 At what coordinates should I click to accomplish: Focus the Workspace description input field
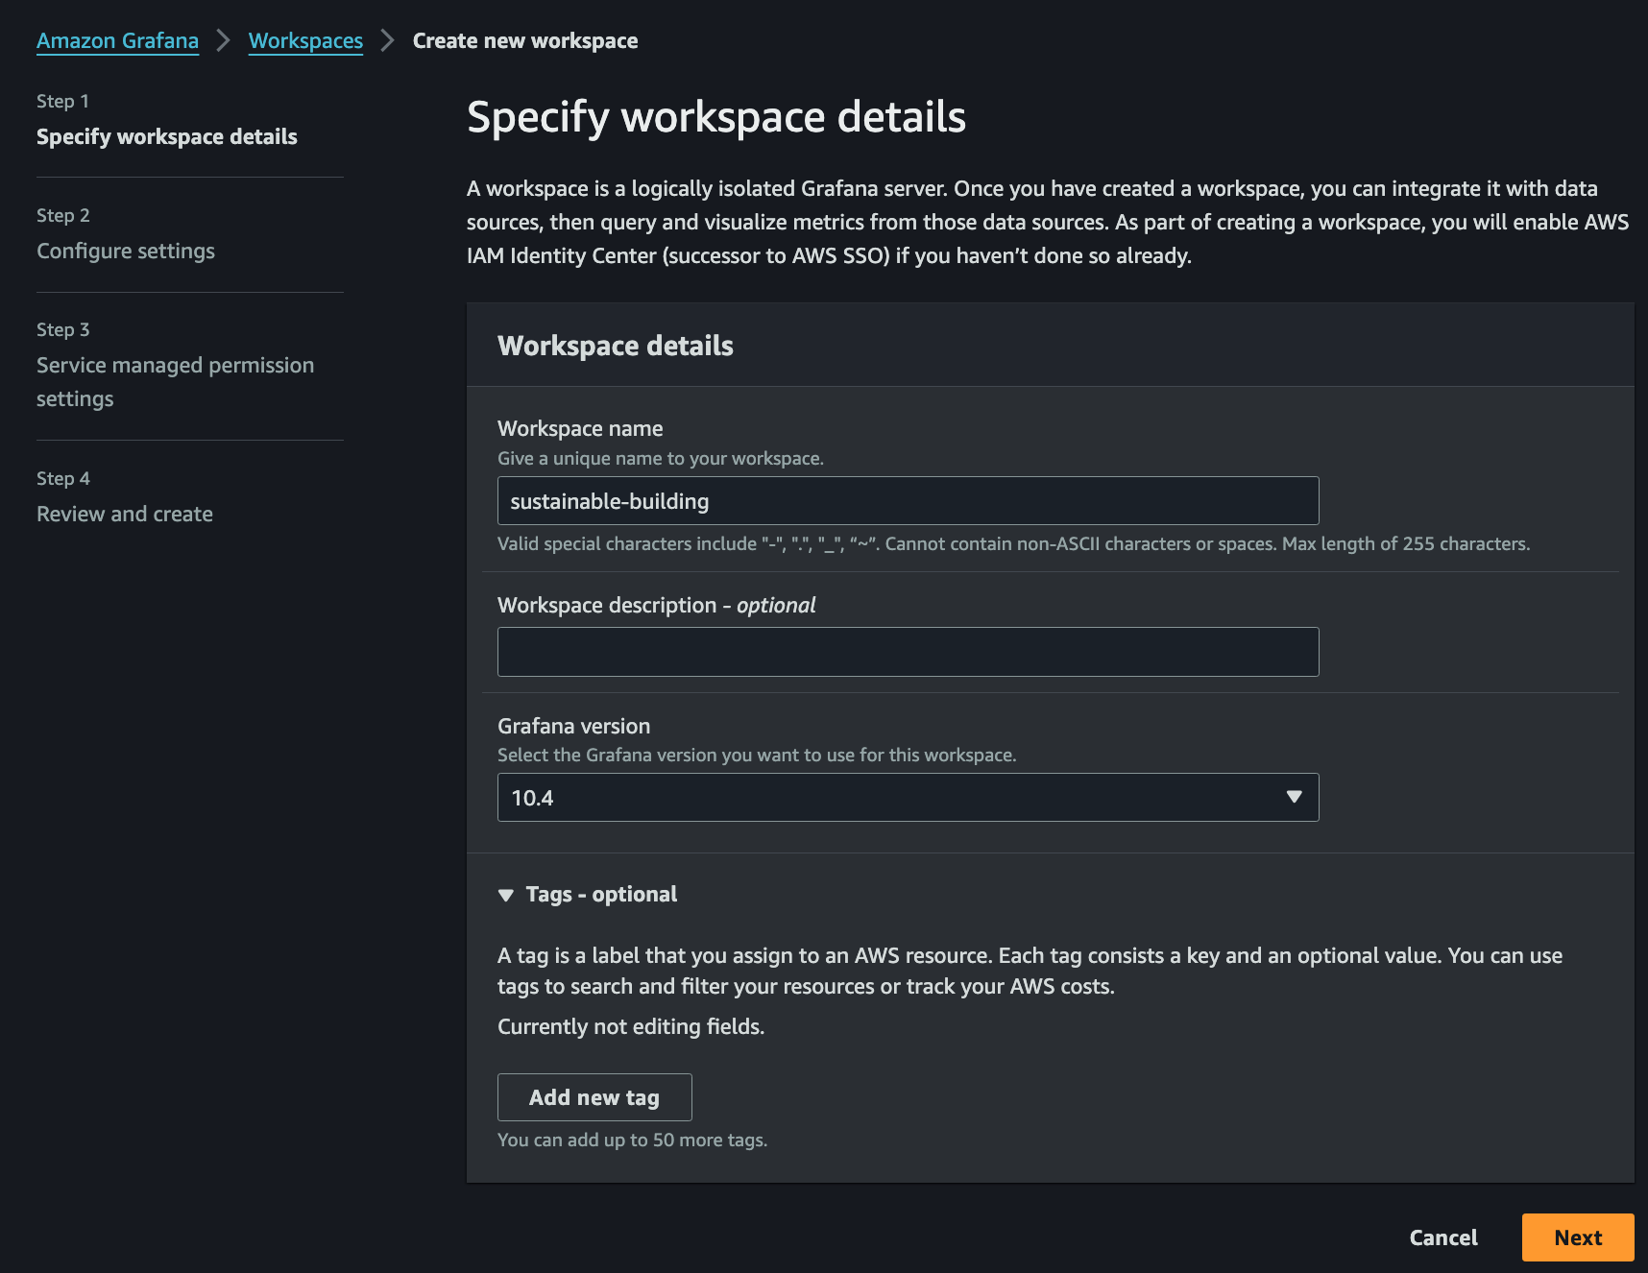pyautogui.click(x=908, y=652)
